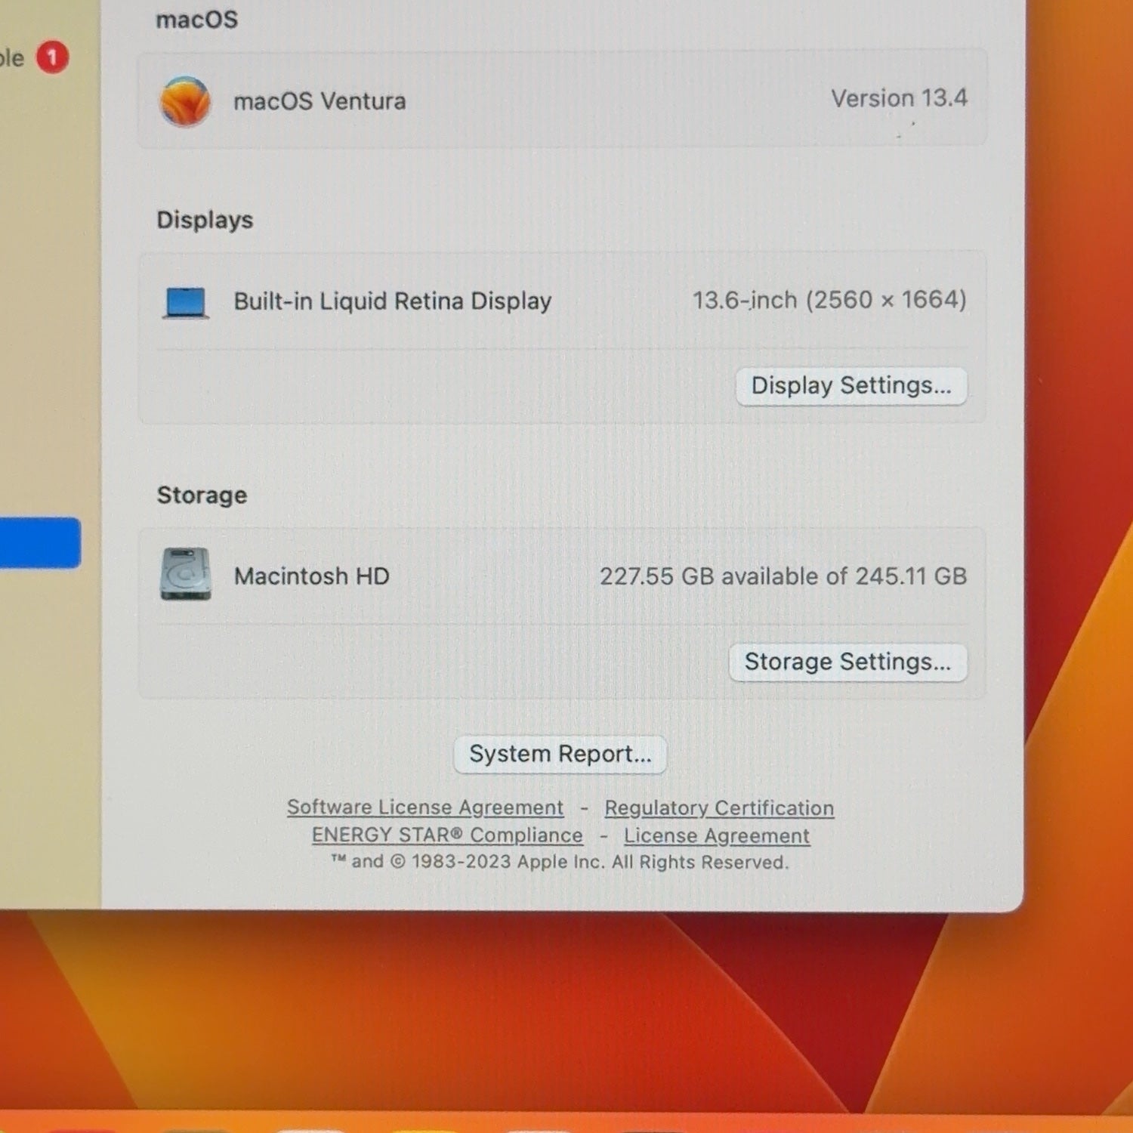Open the License Agreement link
The width and height of the screenshot is (1133, 1133).
point(716,836)
